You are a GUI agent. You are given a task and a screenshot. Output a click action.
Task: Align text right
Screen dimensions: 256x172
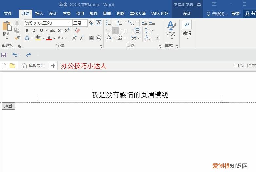(x=123, y=30)
